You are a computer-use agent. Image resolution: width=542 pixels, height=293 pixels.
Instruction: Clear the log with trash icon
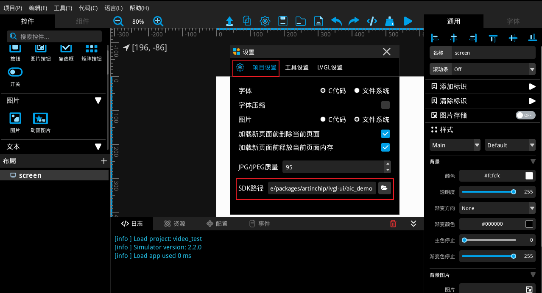[393, 224]
